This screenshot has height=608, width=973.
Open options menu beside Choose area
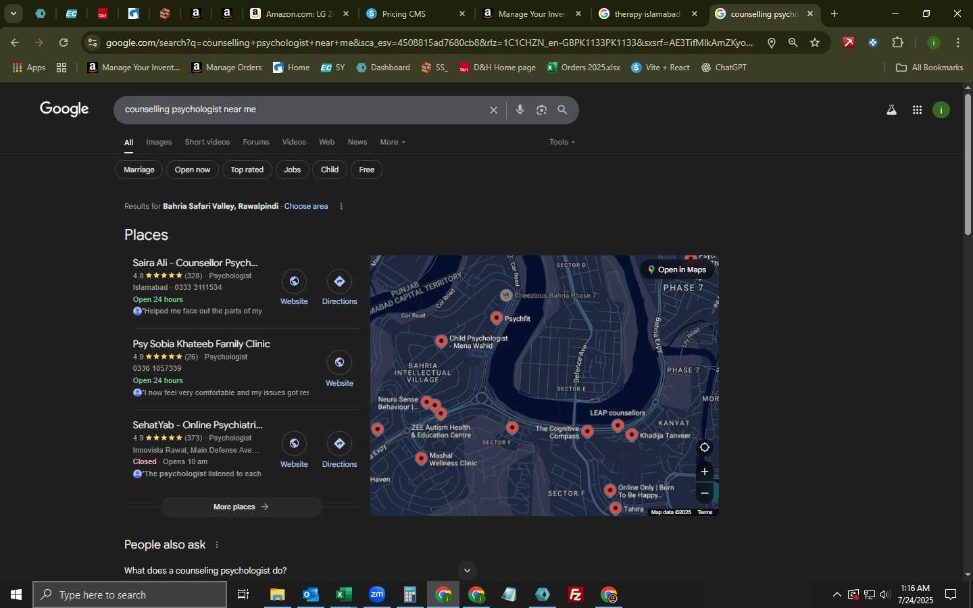coord(341,206)
